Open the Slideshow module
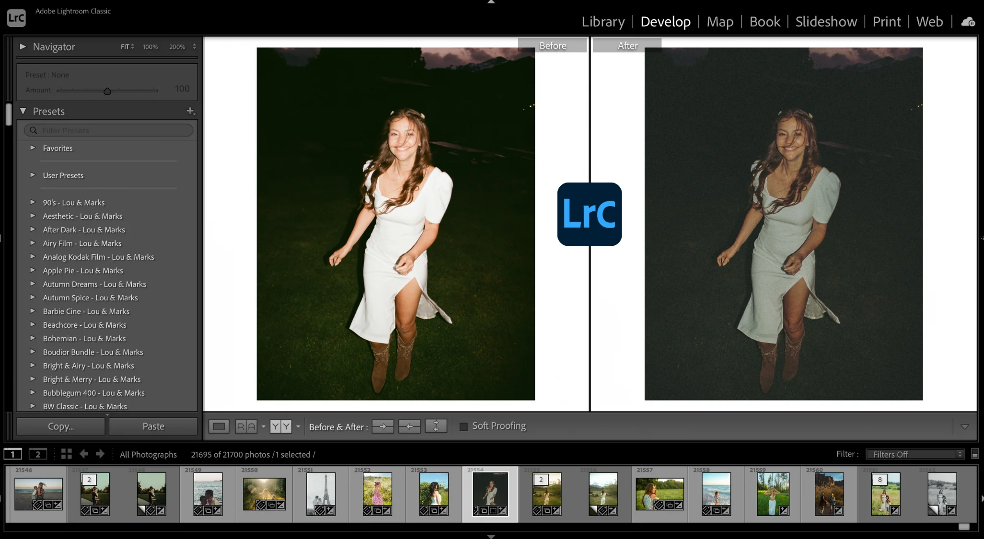This screenshot has height=539, width=984. point(826,22)
